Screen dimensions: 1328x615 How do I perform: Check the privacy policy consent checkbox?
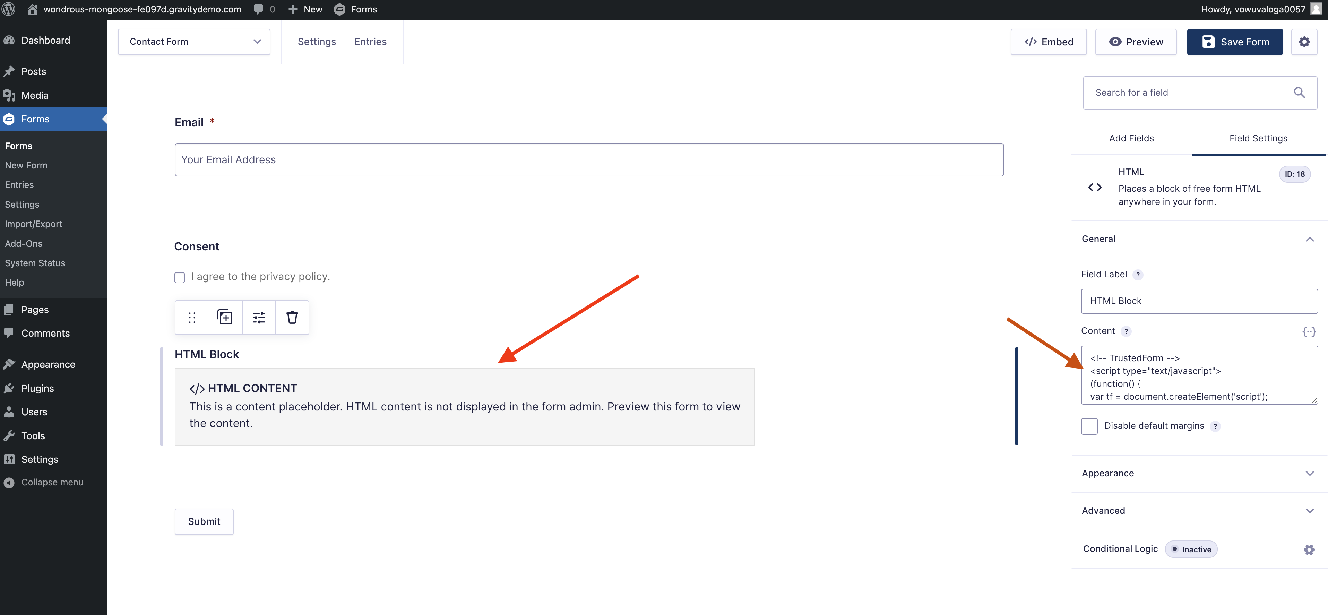[179, 277]
